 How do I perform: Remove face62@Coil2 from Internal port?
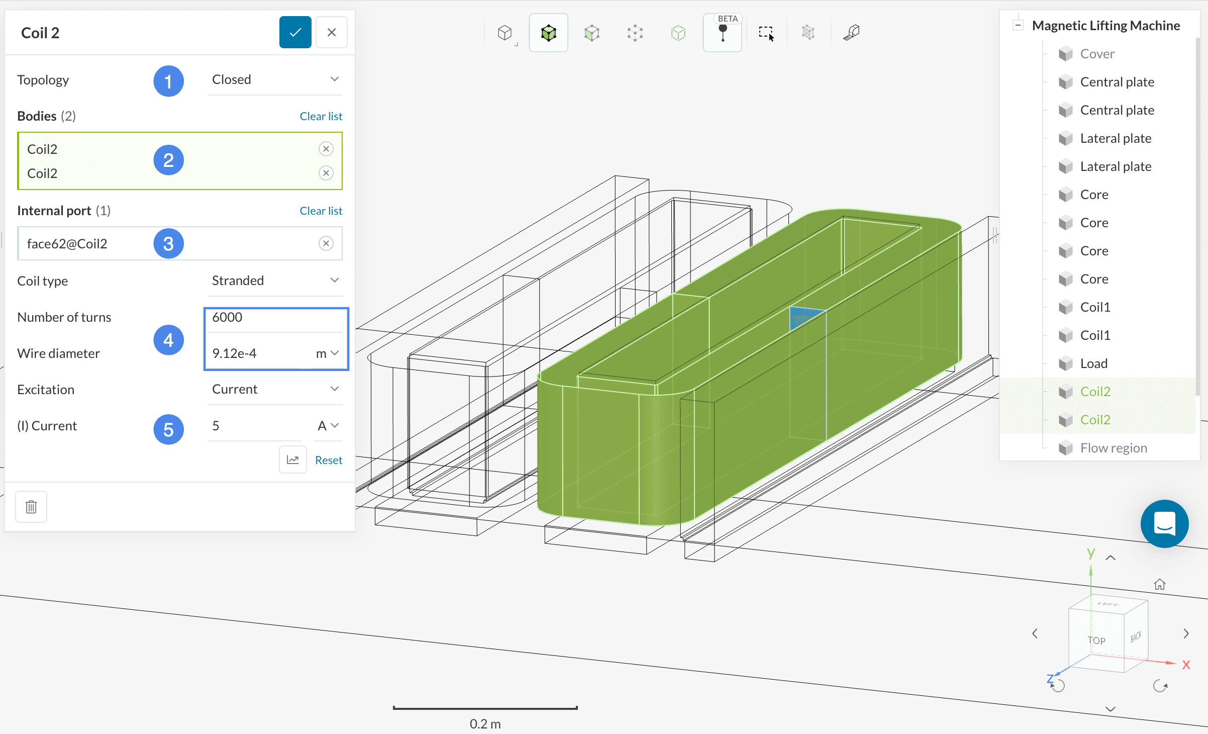pos(326,243)
